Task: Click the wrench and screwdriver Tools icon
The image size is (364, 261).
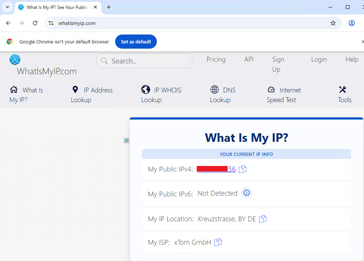Action: (x=342, y=89)
